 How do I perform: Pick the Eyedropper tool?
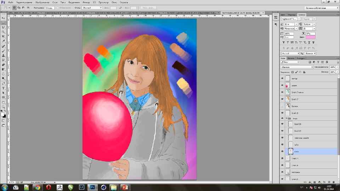point(3,41)
